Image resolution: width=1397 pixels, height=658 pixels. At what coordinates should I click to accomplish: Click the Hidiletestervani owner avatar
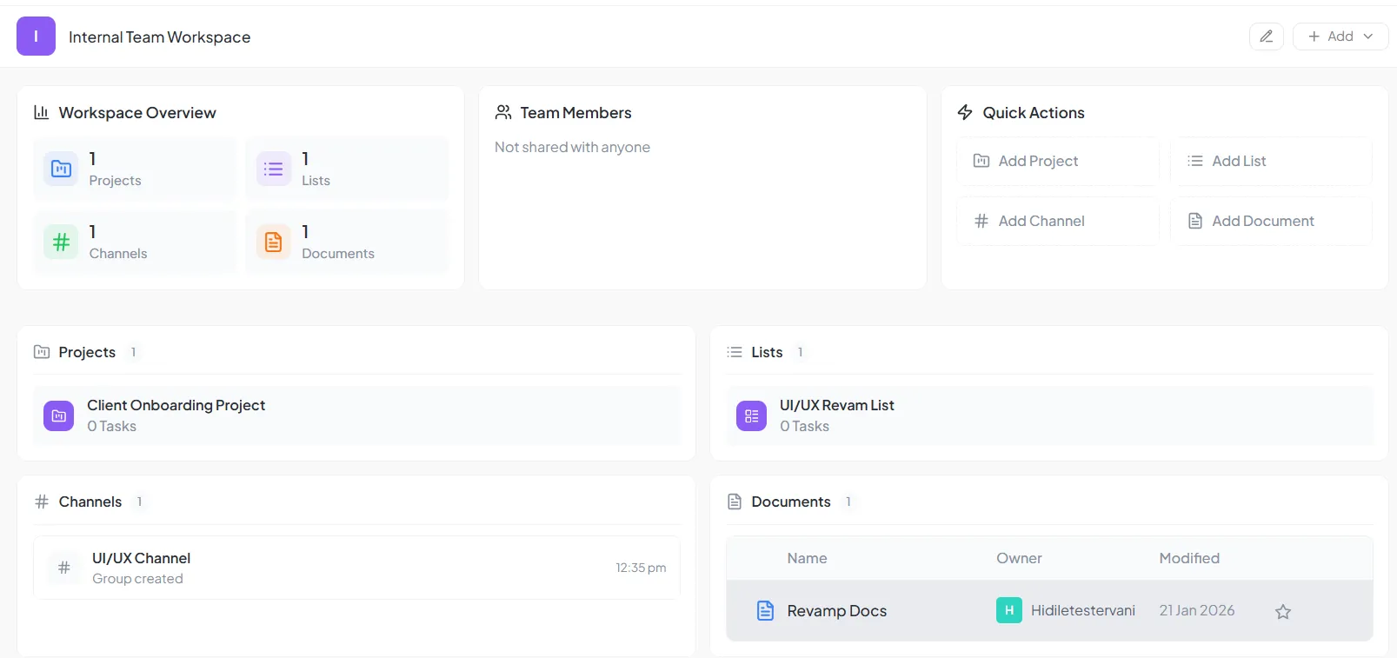pos(1008,610)
